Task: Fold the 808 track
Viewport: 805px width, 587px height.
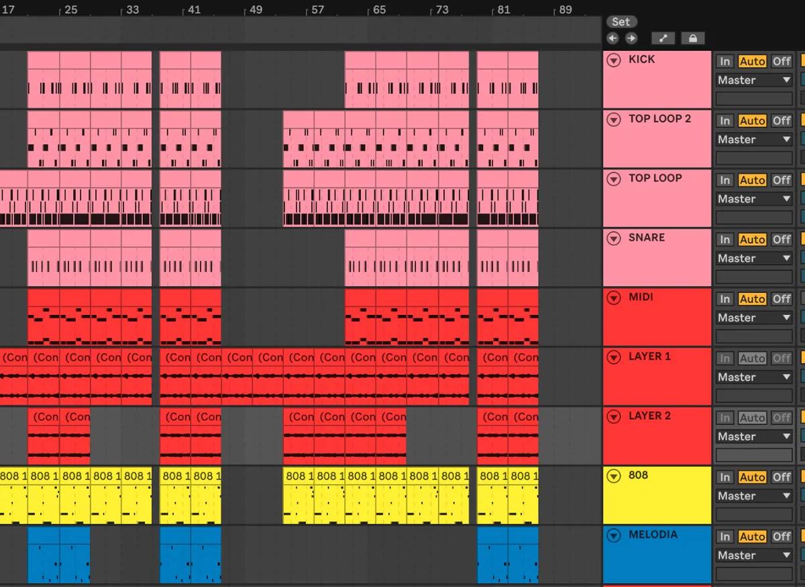Action: tap(613, 476)
